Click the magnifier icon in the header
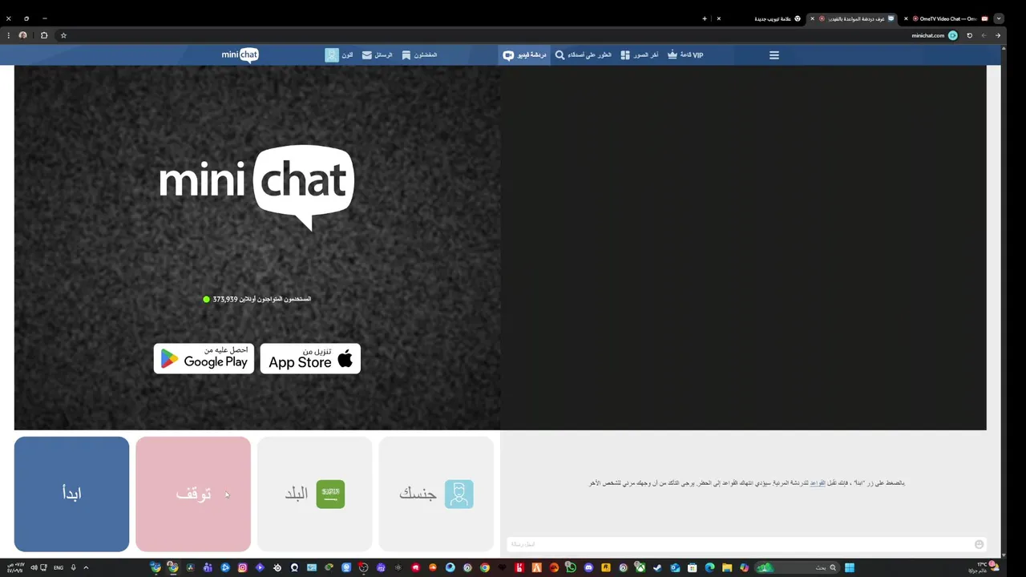 [559, 55]
